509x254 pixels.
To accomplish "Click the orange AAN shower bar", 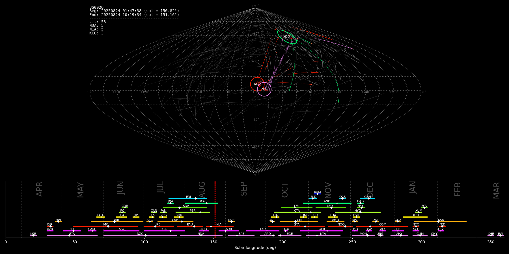I will (x=440, y=222).
